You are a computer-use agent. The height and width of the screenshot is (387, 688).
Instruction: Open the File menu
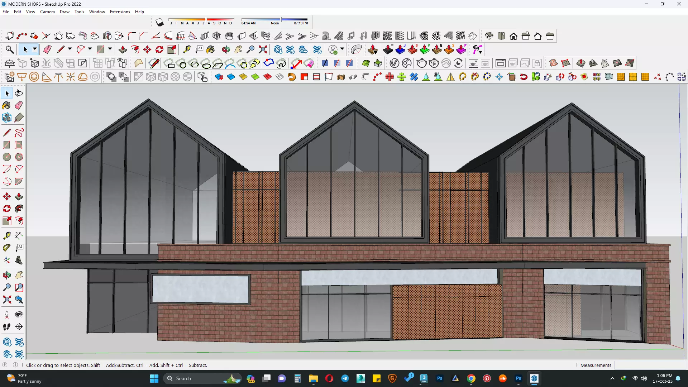click(x=6, y=12)
